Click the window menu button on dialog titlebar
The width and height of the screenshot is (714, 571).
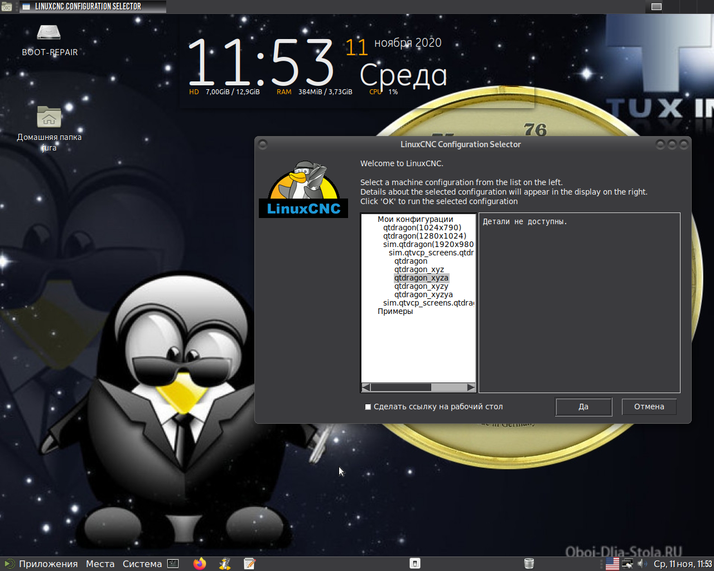[263, 144]
